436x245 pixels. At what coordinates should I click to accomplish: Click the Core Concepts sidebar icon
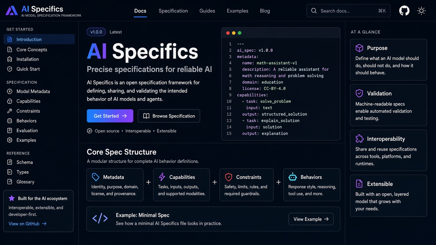10,50
